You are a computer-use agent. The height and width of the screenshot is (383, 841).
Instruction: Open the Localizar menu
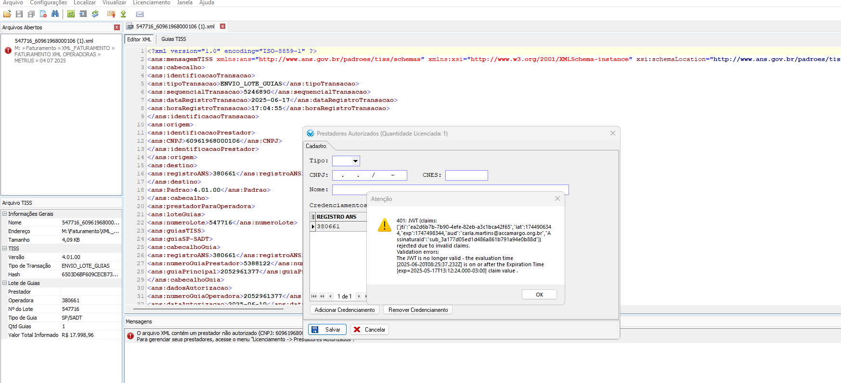point(85,3)
